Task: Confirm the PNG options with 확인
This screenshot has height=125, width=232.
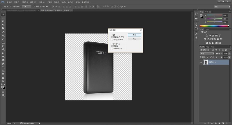Action: coord(134,35)
